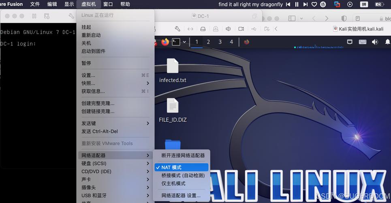Viewport: 391px width, 203px height.
Task: Click the running Firefox task in Kali panel
Action: click(x=247, y=42)
